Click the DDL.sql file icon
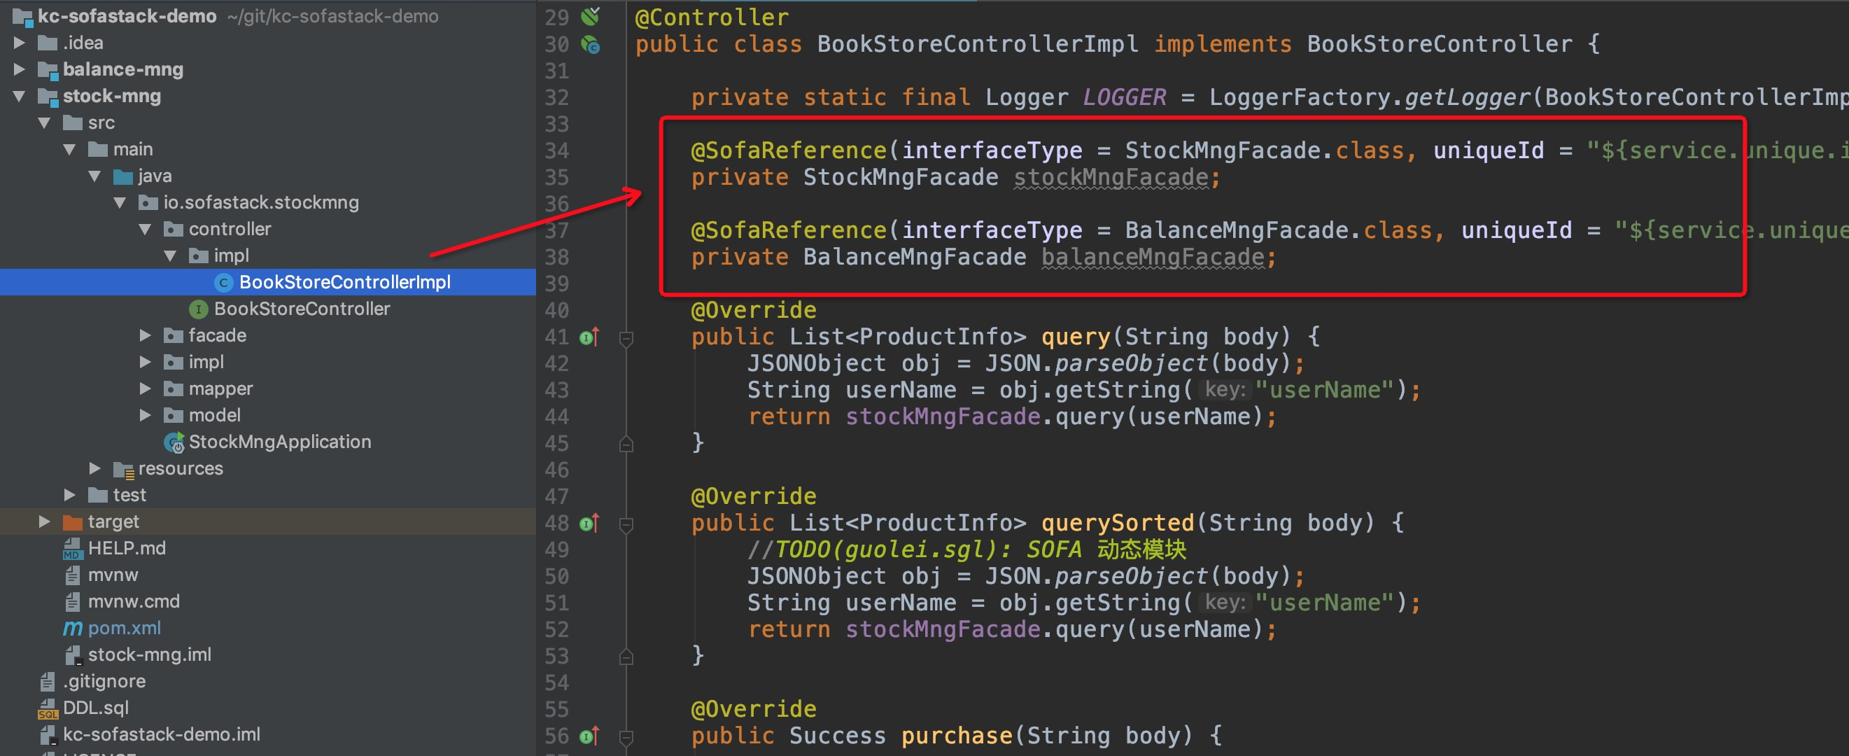The image size is (1849, 756). [48, 708]
